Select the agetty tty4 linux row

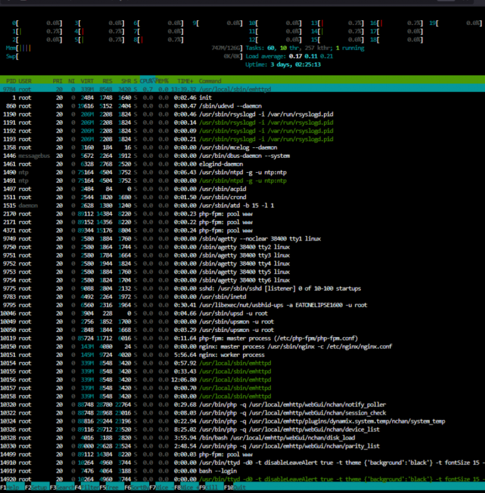(242, 264)
